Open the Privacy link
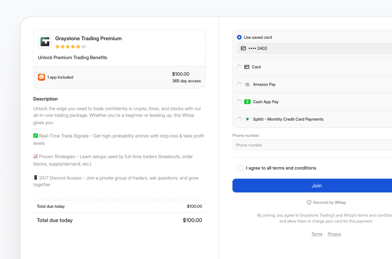Viewport: 392px width, 259px height. coord(334,234)
